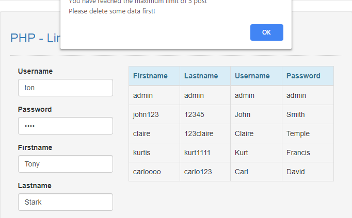Focus the Firstname field containing Tony
This screenshot has width=352, height=218.
[65, 164]
